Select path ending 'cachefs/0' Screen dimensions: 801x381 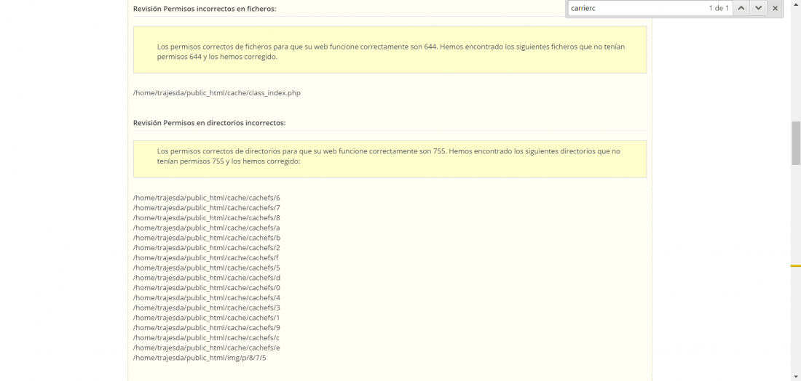(206, 288)
